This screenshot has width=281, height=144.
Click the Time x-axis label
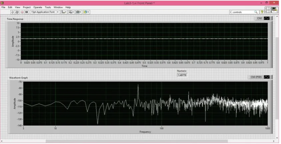click(x=144, y=66)
